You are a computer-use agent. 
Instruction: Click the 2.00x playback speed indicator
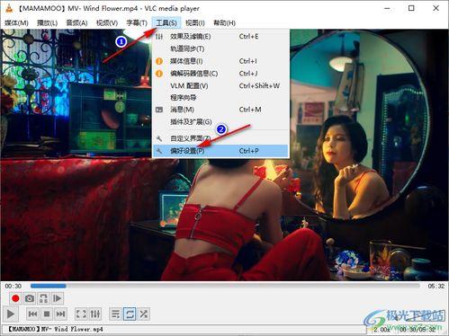[x=382, y=330]
